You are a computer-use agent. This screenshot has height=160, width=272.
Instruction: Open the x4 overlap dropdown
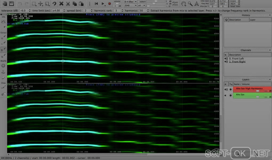tap(142, 5)
